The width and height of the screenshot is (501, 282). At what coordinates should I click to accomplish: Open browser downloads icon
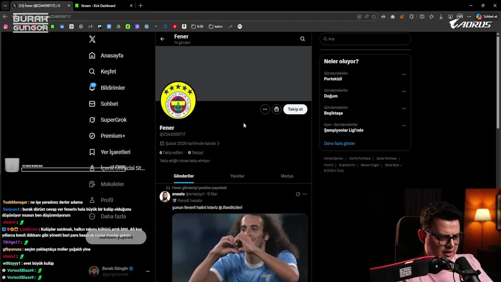441,16
